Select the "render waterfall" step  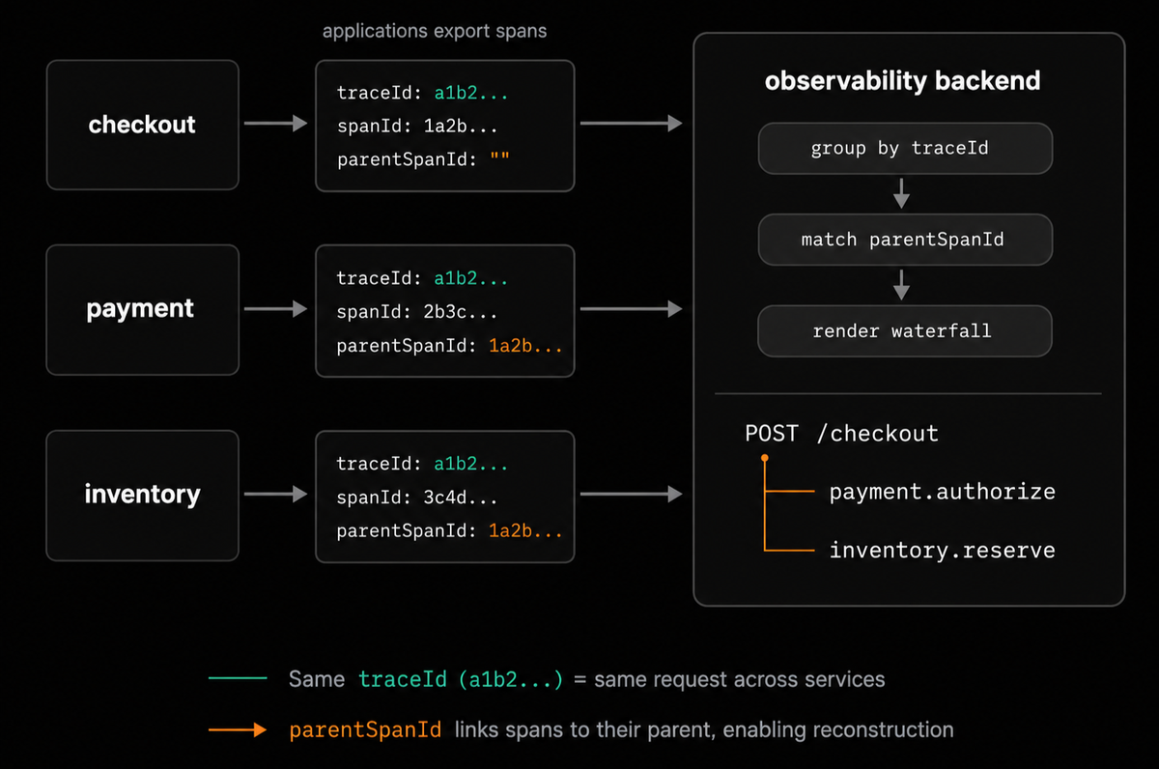click(x=905, y=331)
